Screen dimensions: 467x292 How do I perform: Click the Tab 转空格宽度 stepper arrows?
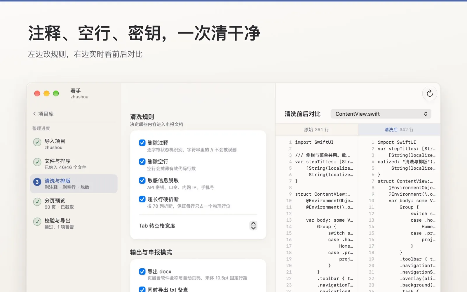click(253, 226)
